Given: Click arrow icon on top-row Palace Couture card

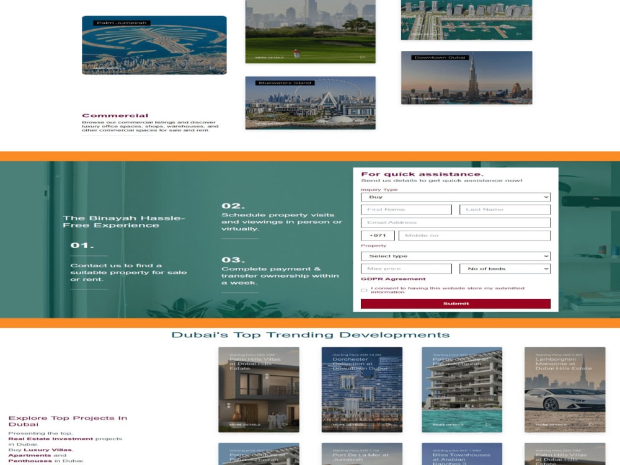Looking at the screenshot, I should pyautogui.click(x=488, y=424).
